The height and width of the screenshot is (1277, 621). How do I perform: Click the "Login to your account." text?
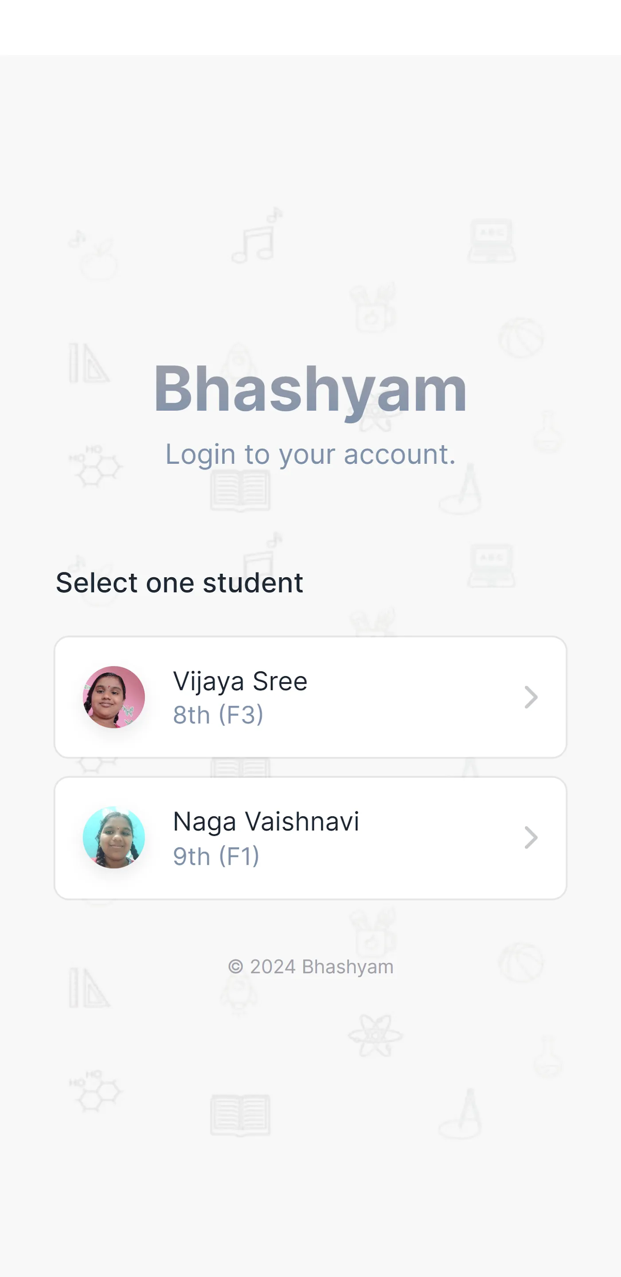pyautogui.click(x=310, y=454)
